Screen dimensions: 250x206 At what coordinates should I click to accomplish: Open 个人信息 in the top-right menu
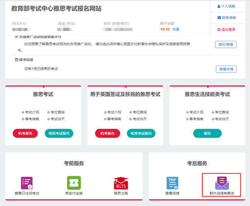[226, 6]
